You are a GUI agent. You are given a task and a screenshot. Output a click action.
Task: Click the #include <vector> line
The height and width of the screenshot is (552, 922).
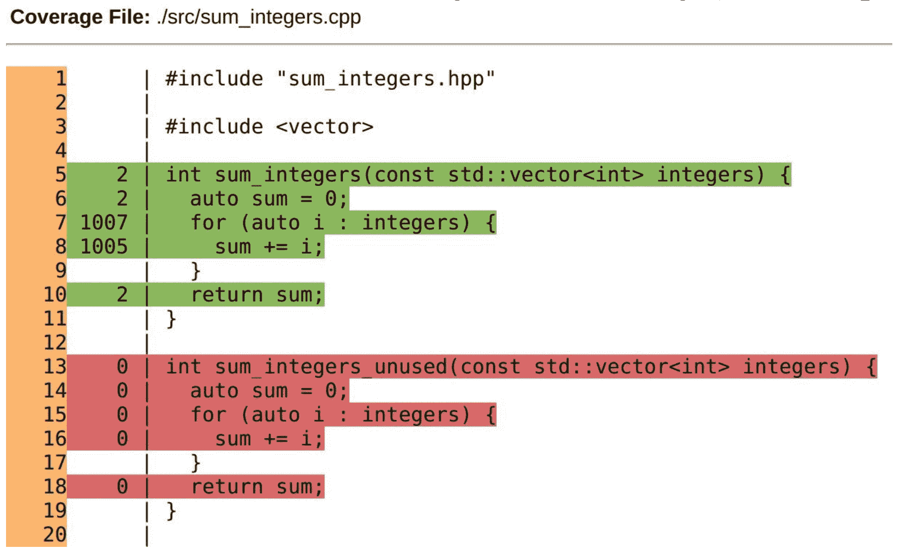tap(269, 127)
